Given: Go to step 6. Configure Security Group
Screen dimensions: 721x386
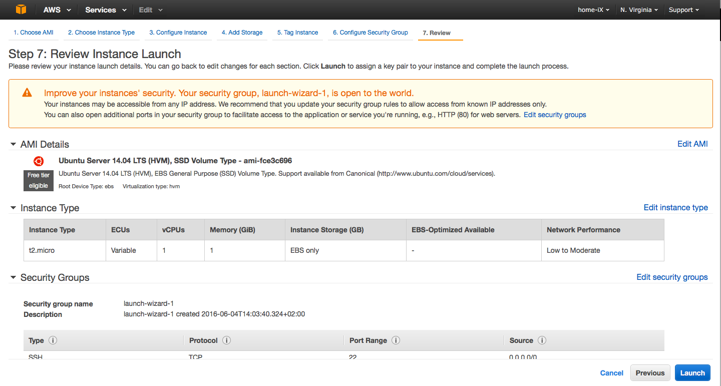Looking at the screenshot, I should 371,33.
